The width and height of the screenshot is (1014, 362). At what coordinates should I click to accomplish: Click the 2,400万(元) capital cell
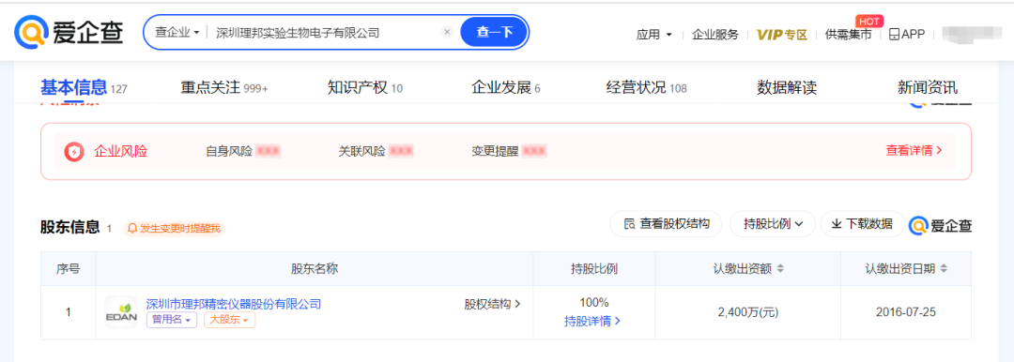coord(747,312)
